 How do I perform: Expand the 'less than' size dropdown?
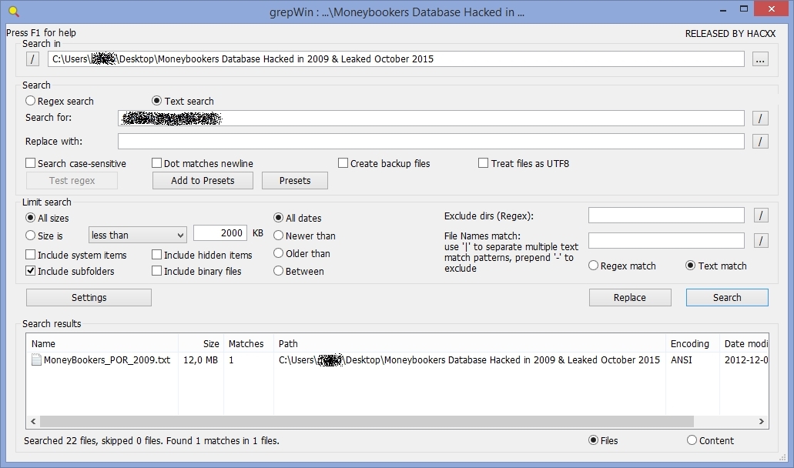[138, 235]
